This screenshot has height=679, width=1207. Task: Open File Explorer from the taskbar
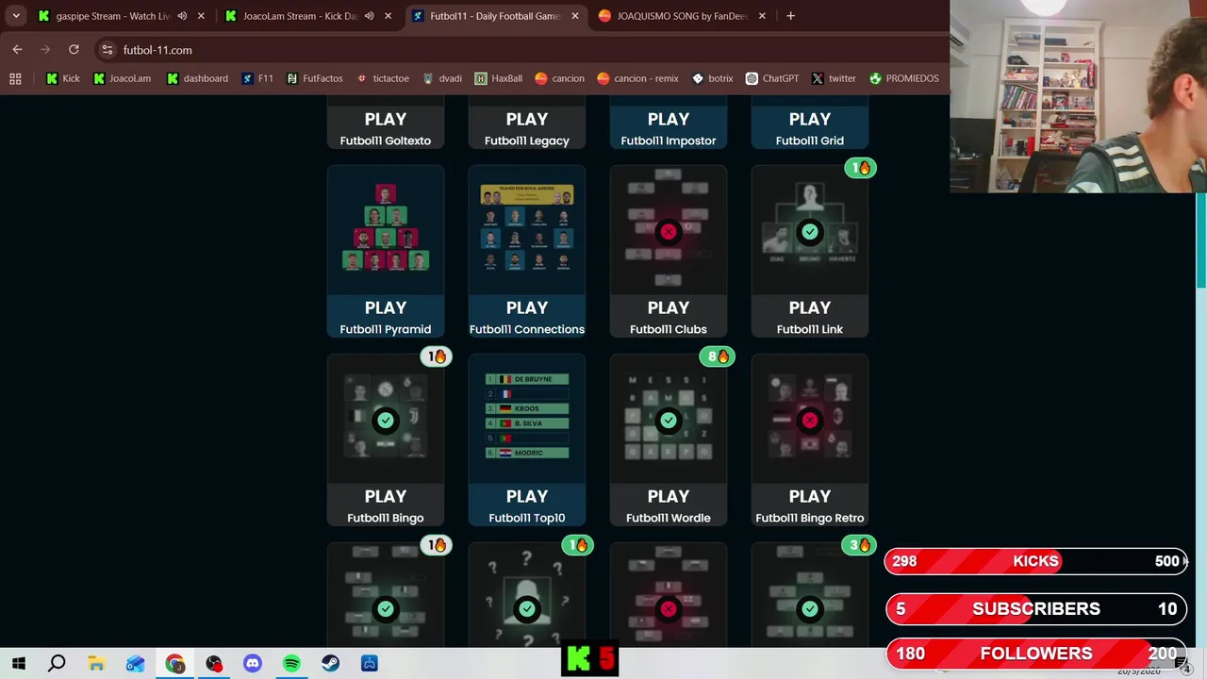(x=96, y=664)
